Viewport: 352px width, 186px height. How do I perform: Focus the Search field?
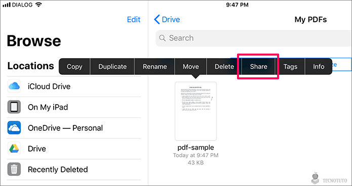(254, 38)
